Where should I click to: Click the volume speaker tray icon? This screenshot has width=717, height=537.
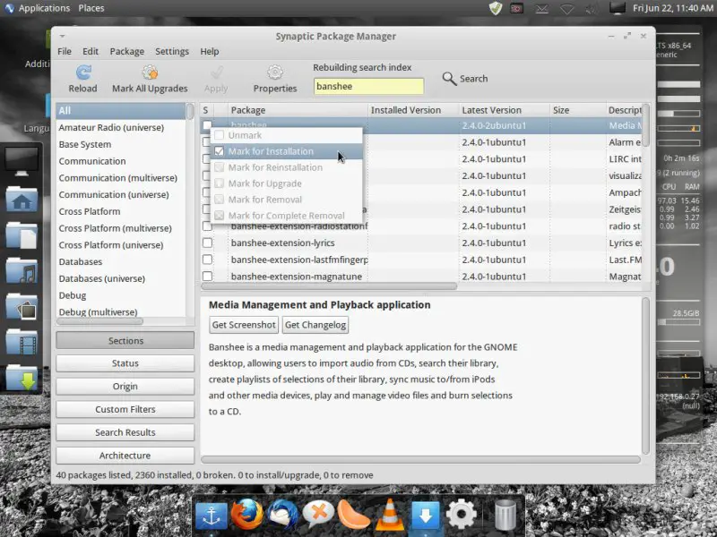coord(592,9)
